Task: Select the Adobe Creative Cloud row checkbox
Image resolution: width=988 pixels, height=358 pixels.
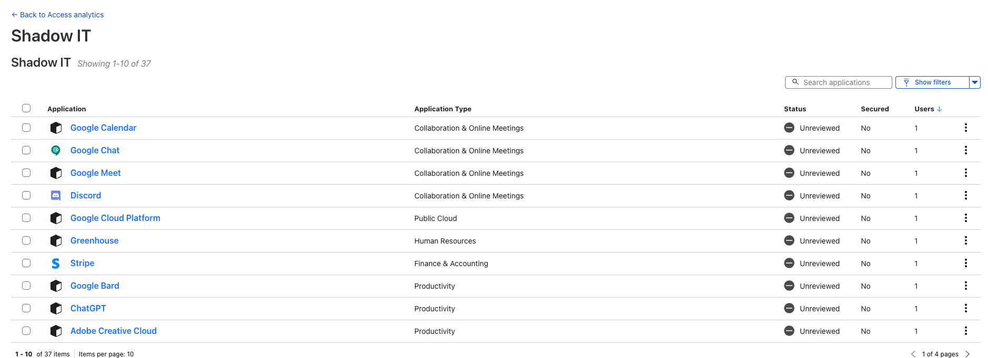Action: [x=26, y=331]
